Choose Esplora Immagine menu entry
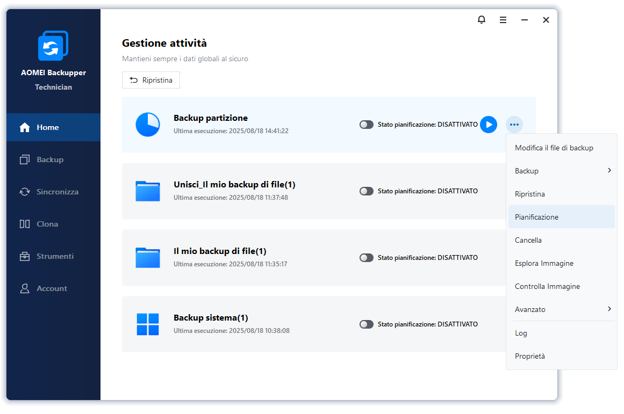The width and height of the screenshot is (624, 414). 544,263
